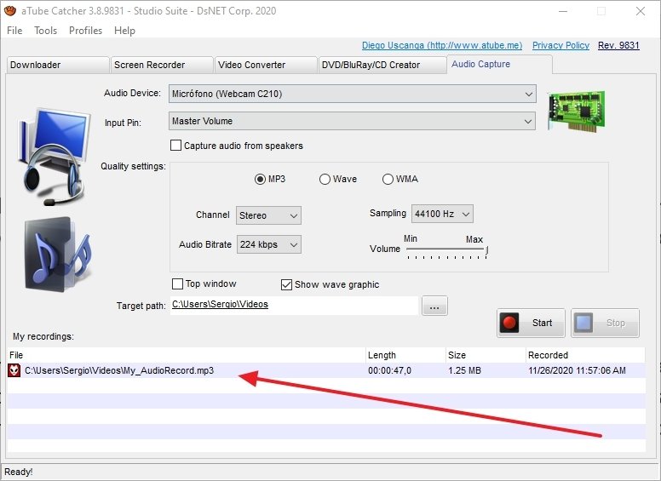
Task: Click the Length column header
Action: point(405,355)
